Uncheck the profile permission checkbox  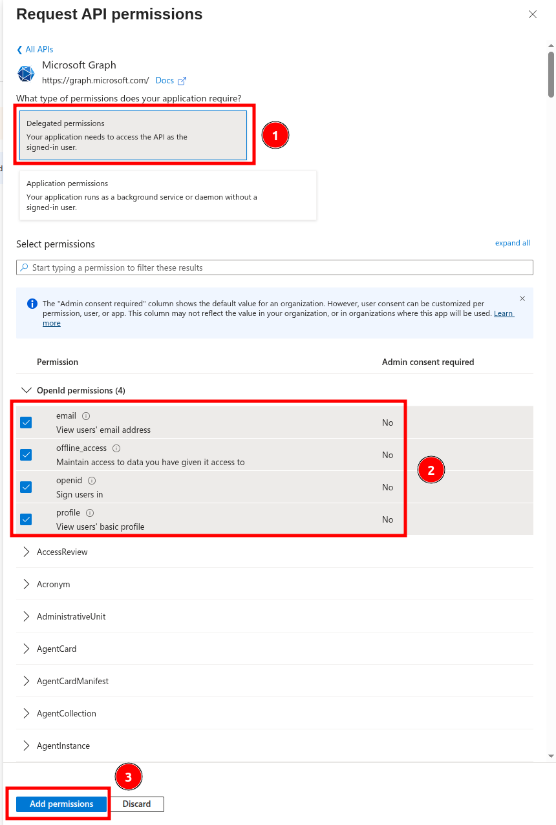point(26,519)
